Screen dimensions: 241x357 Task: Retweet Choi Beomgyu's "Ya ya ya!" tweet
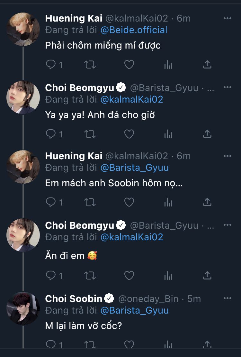coord(90,134)
